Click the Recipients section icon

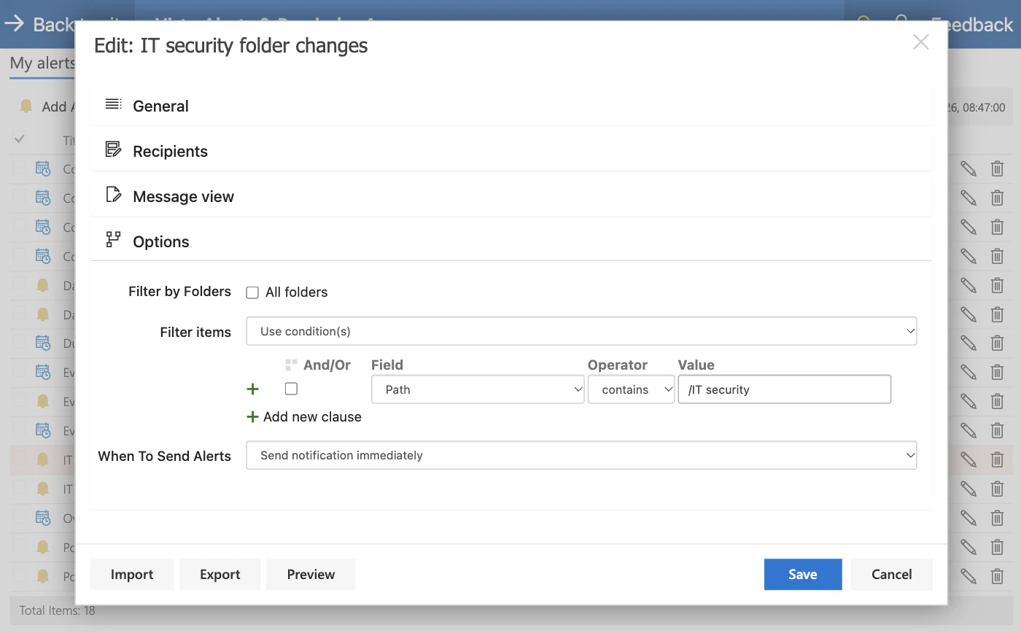point(113,149)
